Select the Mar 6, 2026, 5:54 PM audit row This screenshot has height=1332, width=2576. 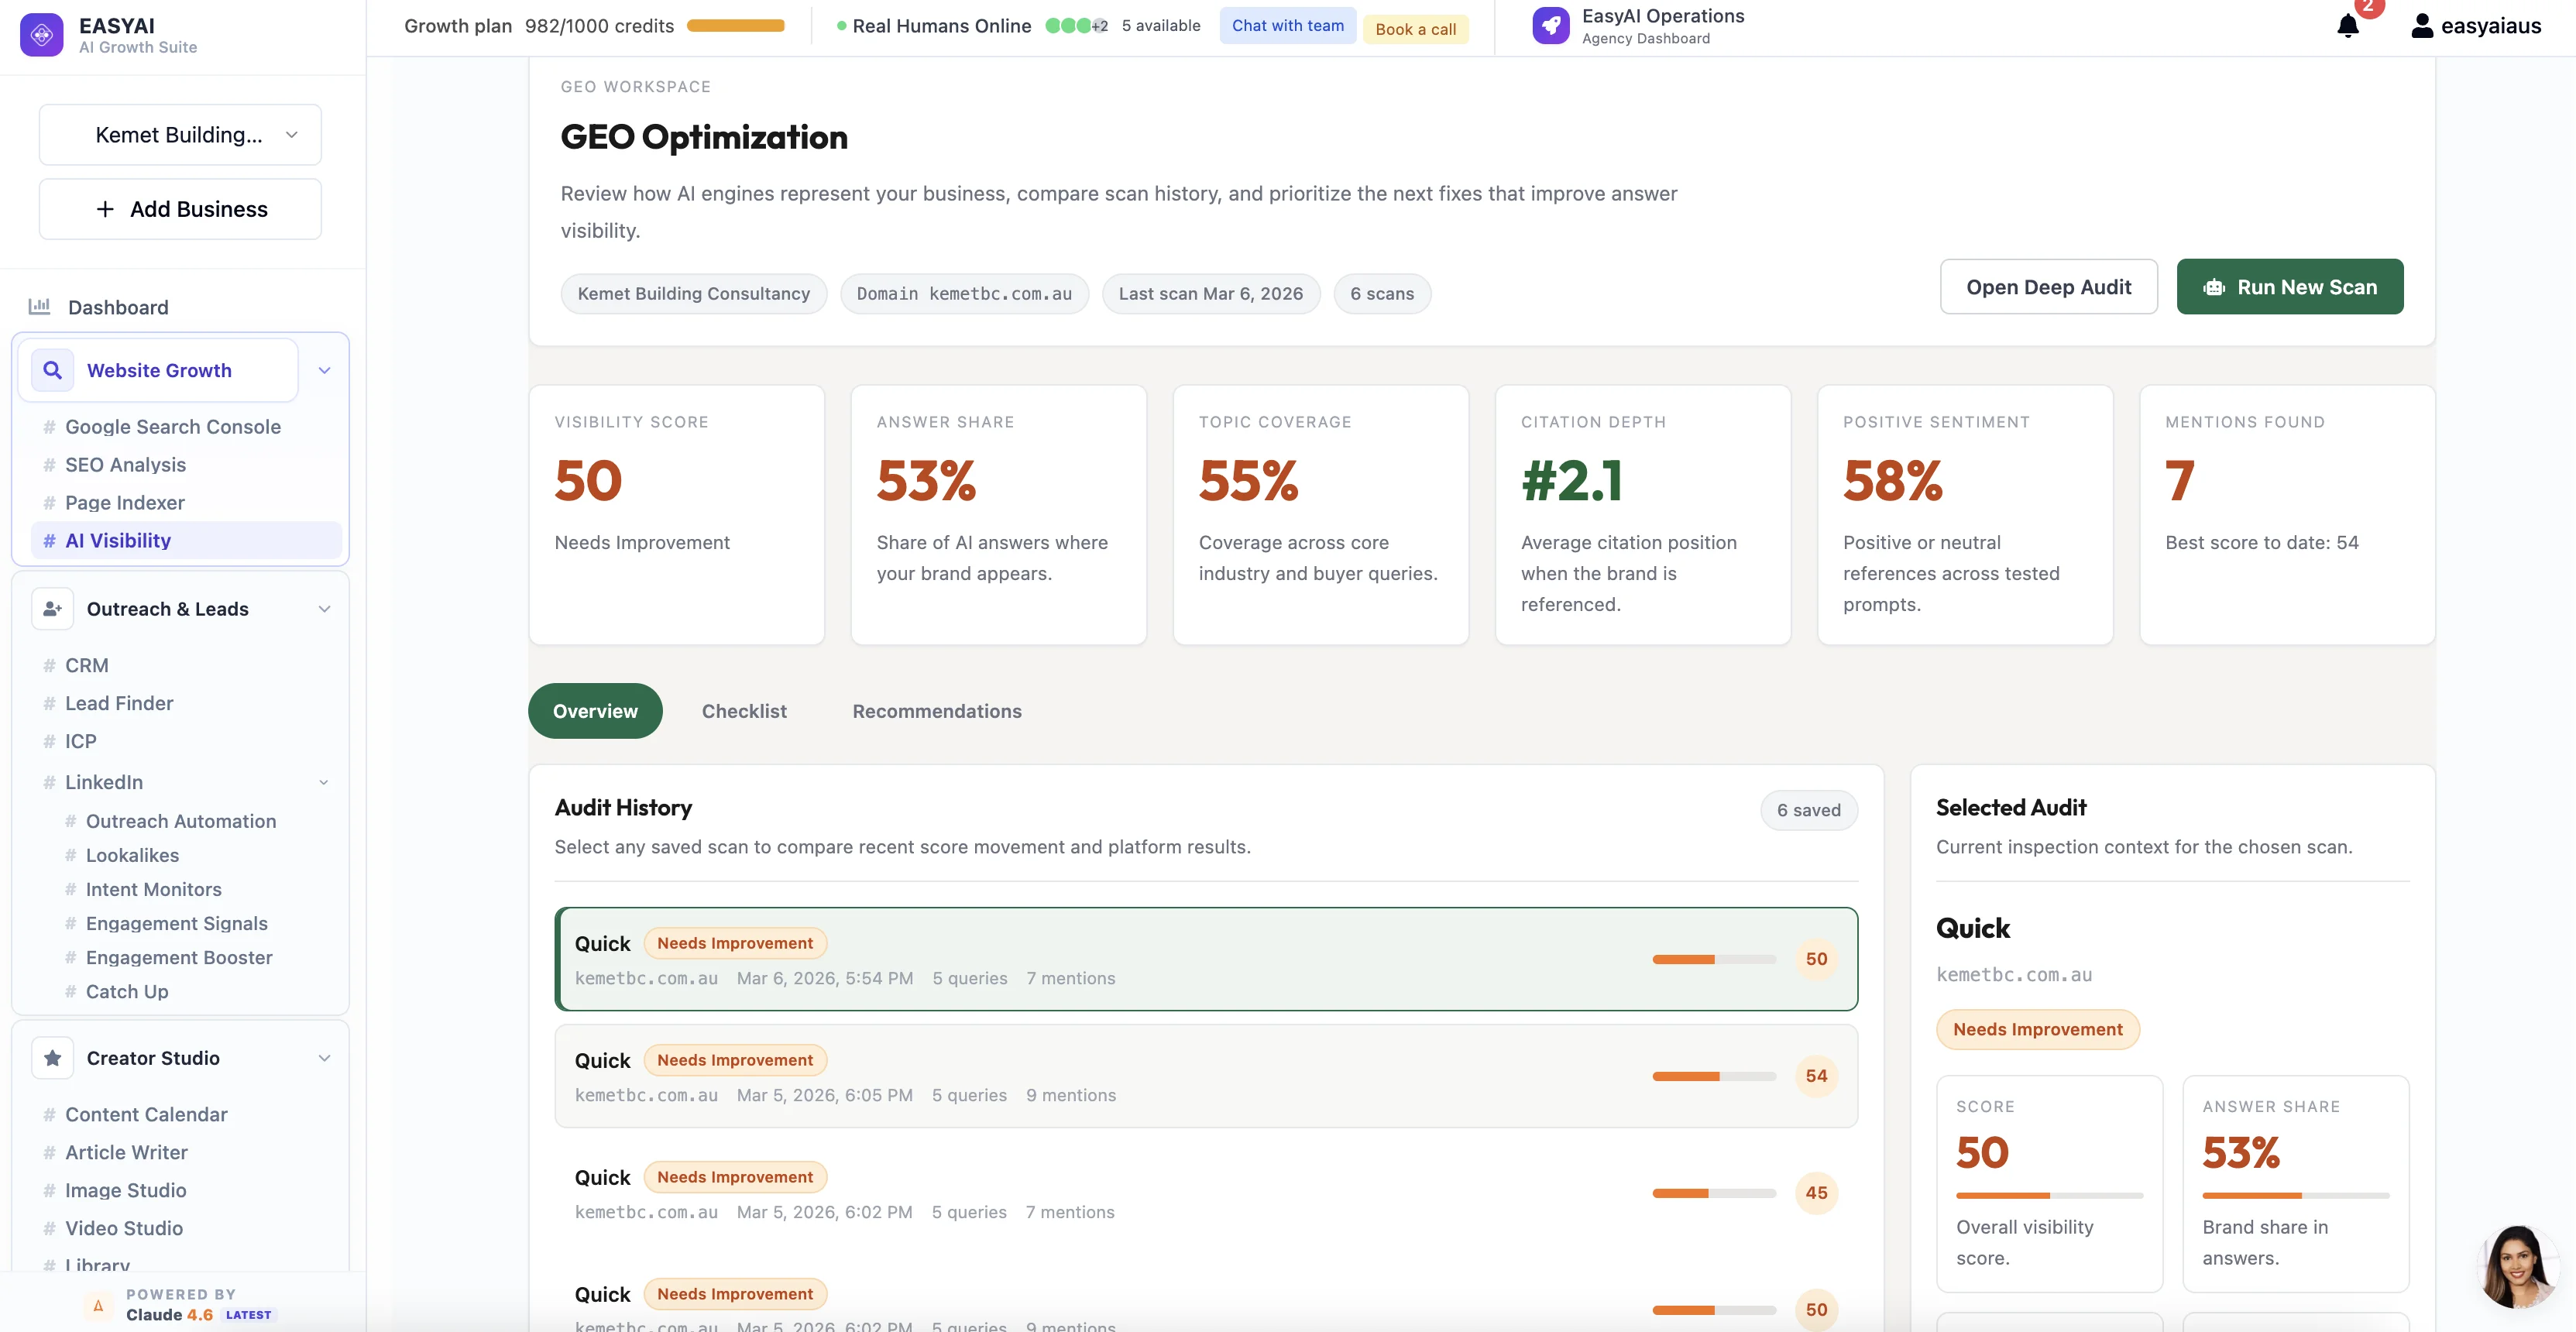click(x=1206, y=959)
